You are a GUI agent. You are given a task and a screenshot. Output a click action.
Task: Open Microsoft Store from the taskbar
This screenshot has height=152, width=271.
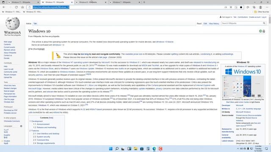tap(142, 149)
